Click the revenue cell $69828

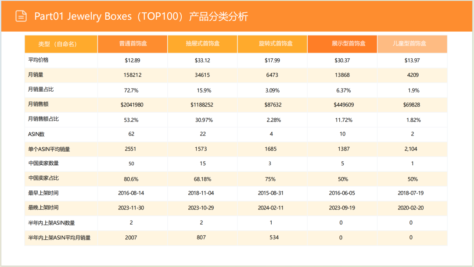pos(411,105)
